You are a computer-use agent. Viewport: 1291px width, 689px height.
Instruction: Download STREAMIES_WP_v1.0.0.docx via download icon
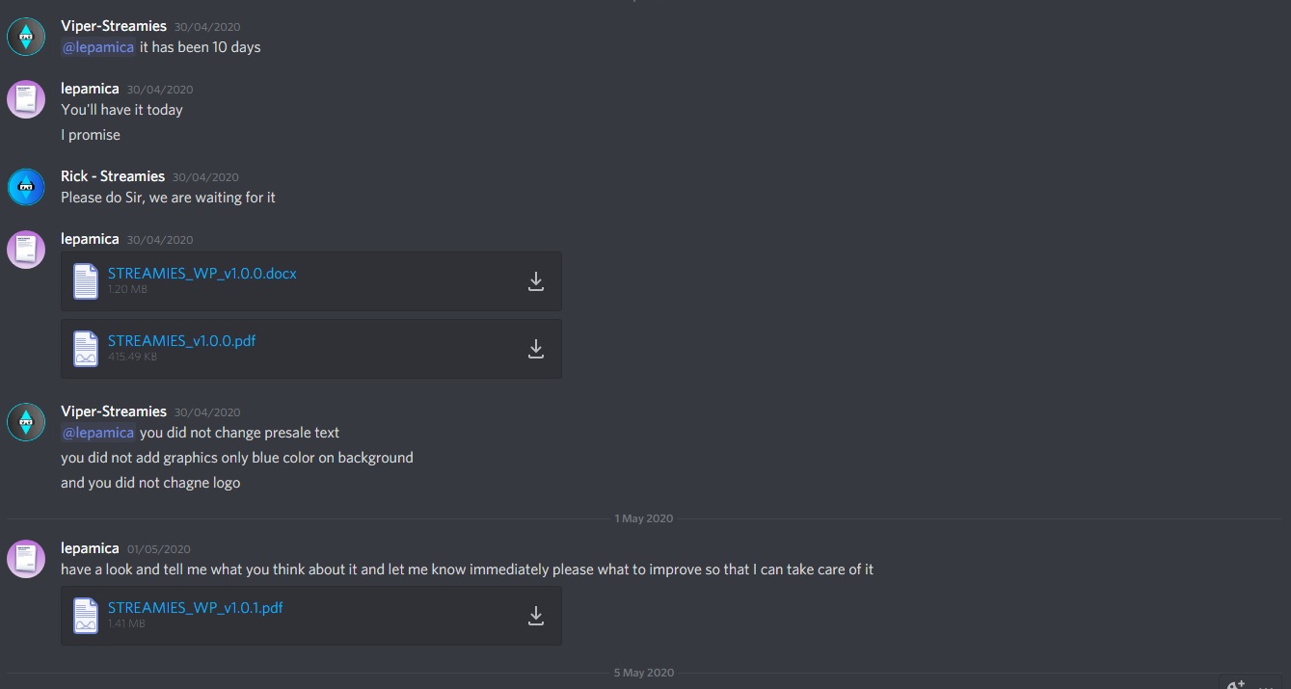pos(536,281)
